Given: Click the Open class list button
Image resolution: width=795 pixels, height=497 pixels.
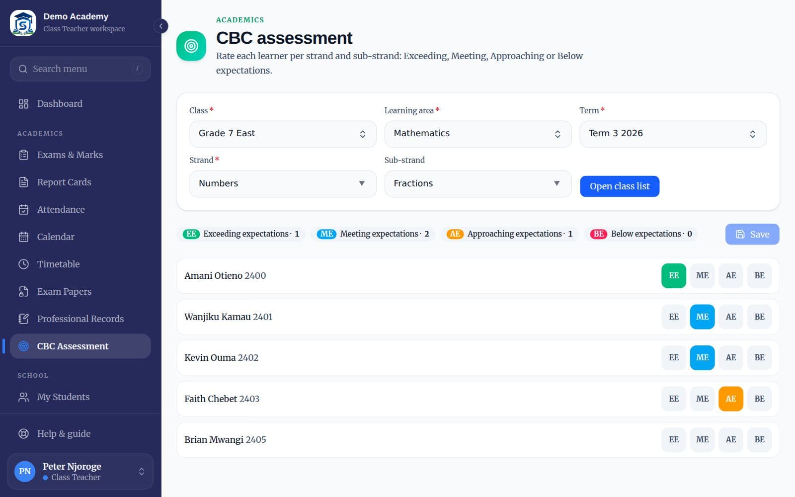Looking at the screenshot, I should click(620, 186).
